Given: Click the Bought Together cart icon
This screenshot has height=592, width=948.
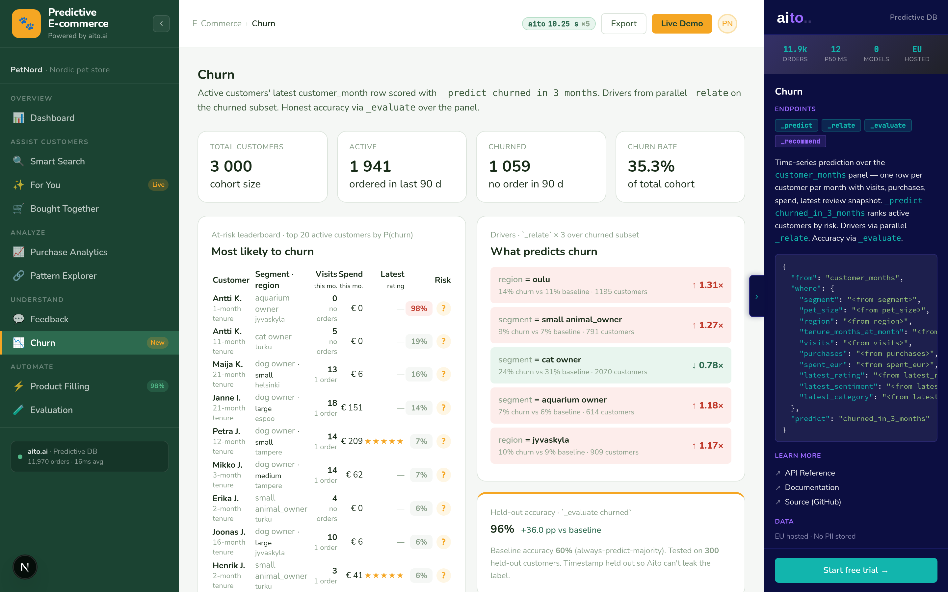Looking at the screenshot, I should [18, 209].
